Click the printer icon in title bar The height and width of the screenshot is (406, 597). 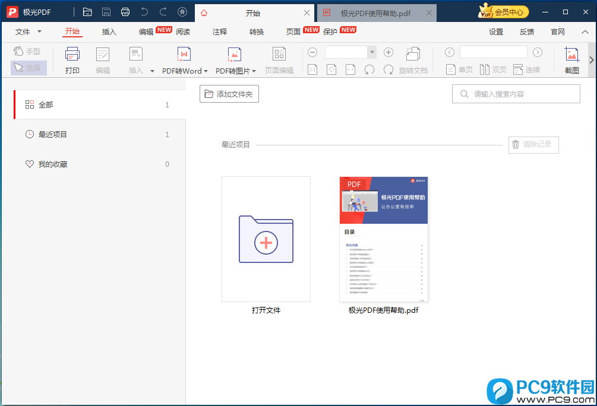(125, 12)
